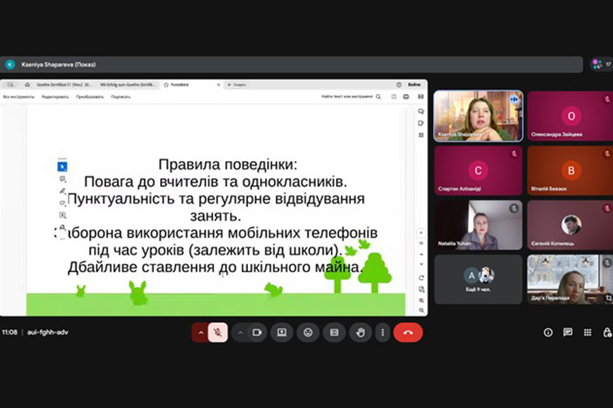613x408 pixels.
Task: Click the Войти sign-in button
Action: [414, 85]
